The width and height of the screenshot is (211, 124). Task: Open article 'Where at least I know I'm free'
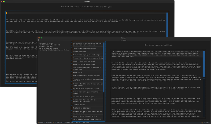[87, 116]
